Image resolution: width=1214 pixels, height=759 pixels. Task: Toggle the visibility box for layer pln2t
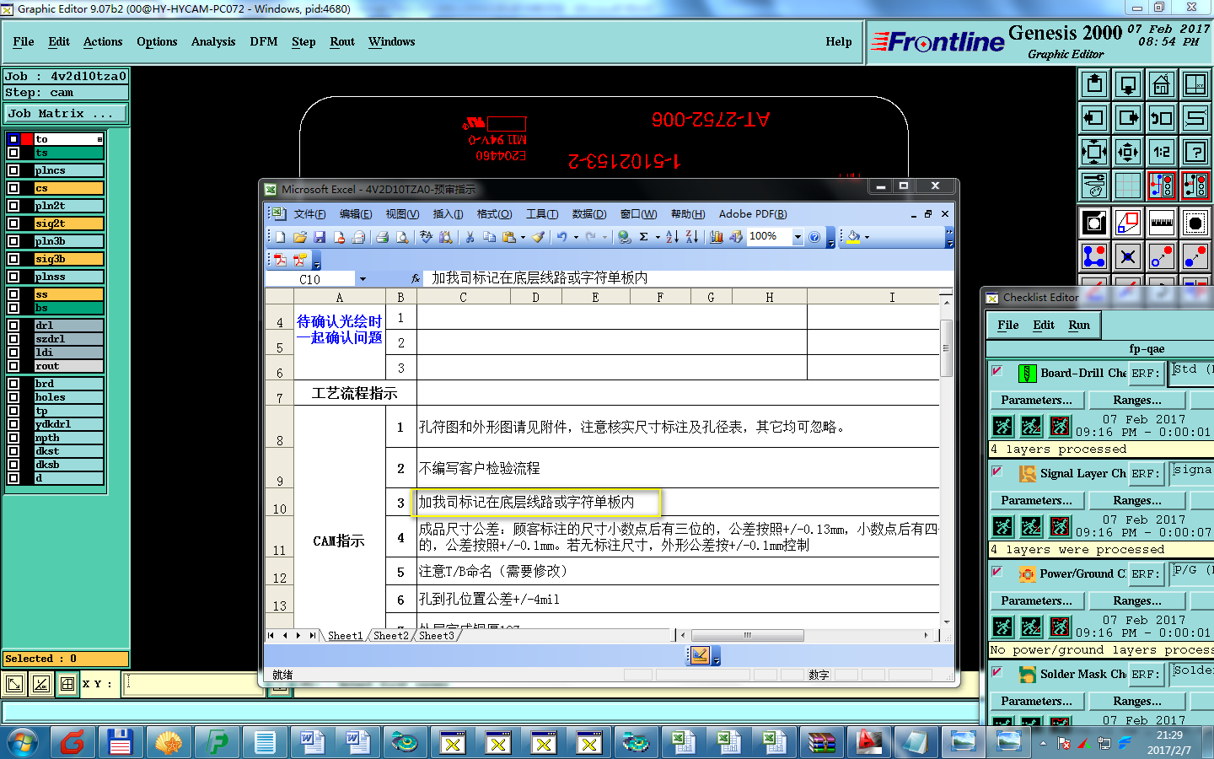[13, 206]
